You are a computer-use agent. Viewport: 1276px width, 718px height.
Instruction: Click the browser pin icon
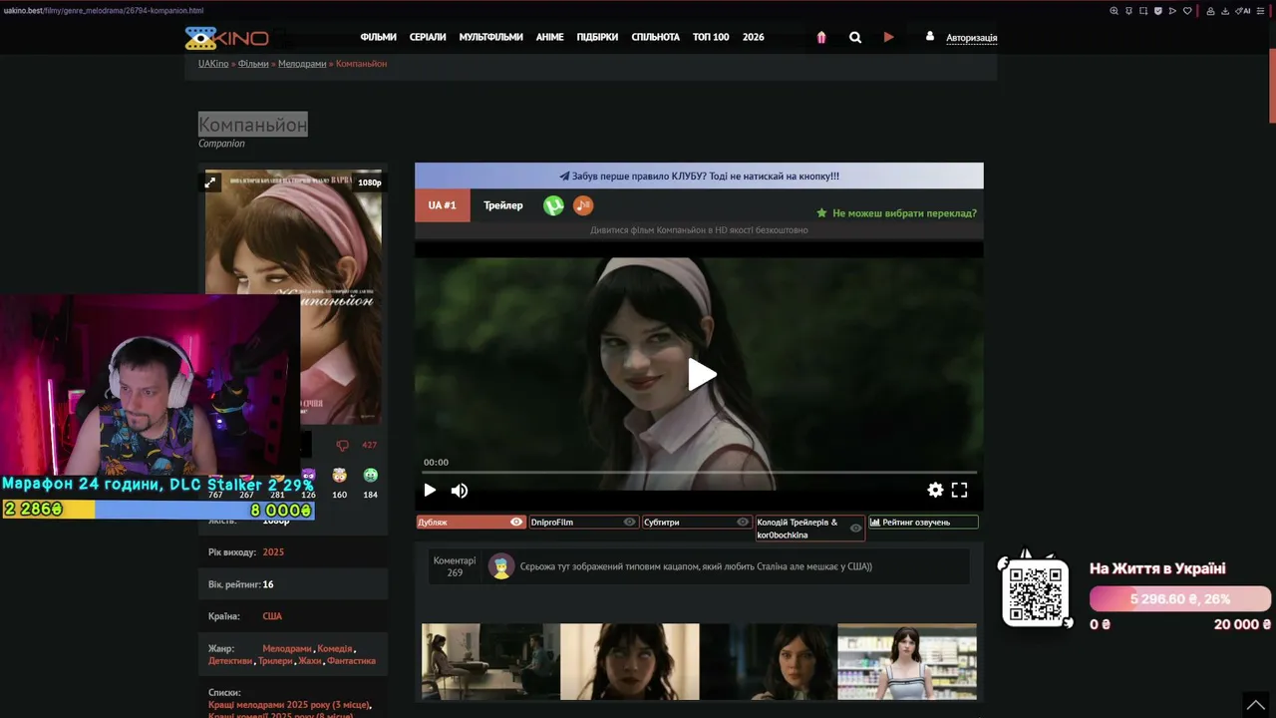[x=1129, y=11]
